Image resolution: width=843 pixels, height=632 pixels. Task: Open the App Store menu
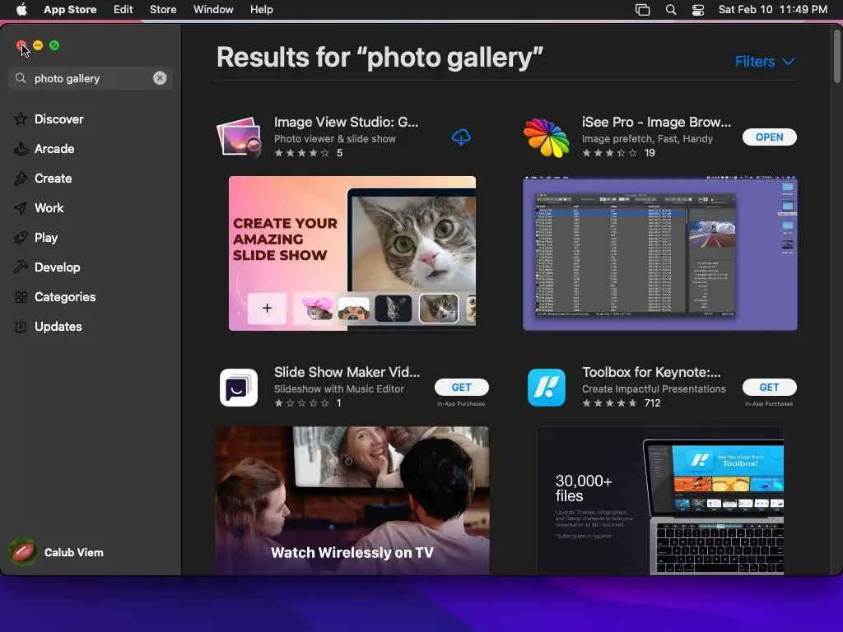point(70,9)
